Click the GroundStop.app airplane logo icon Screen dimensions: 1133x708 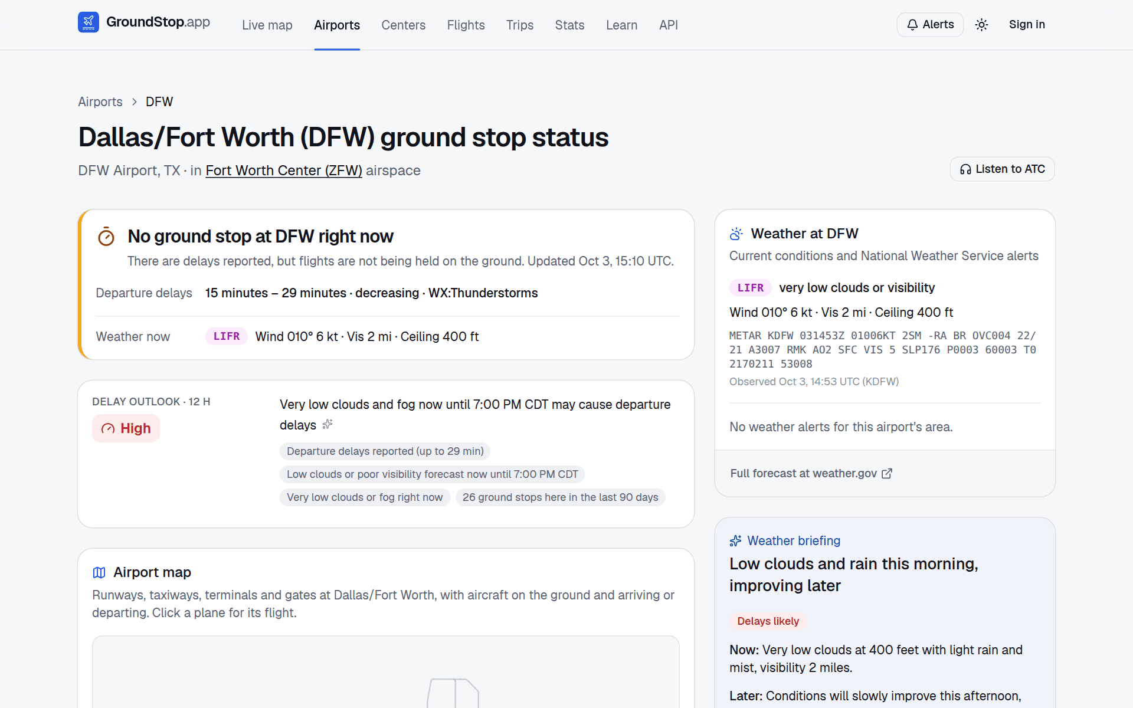coord(89,22)
